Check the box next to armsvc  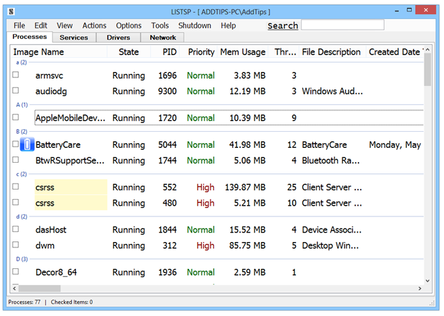(x=15, y=75)
